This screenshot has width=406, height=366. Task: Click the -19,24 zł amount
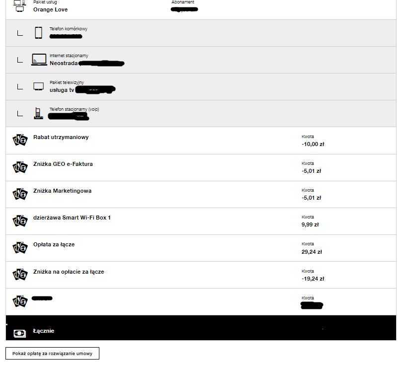[x=313, y=279]
